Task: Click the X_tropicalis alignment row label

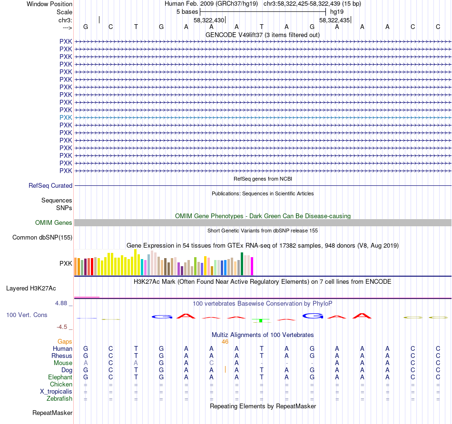Action: coord(56,392)
